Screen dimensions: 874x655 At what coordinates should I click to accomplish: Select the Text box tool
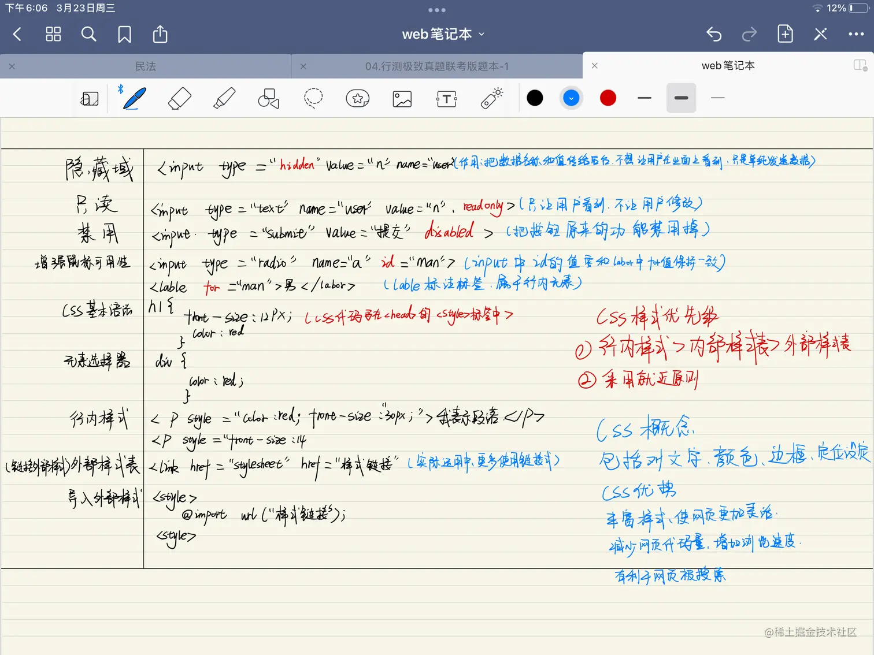(447, 99)
